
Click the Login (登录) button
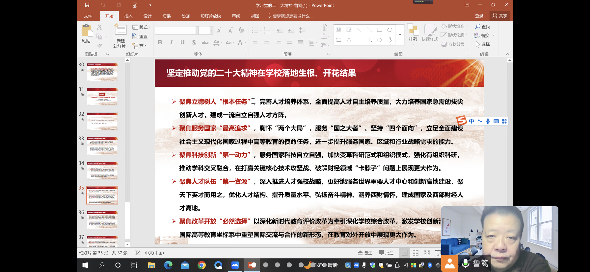click(x=479, y=16)
